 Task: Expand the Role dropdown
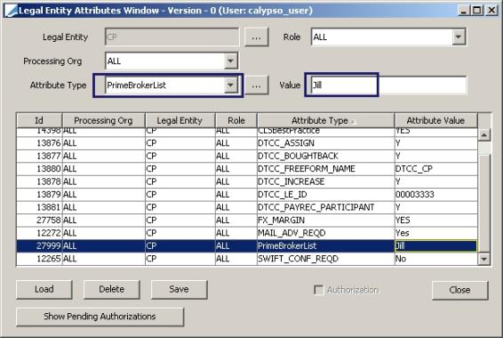[459, 37]
